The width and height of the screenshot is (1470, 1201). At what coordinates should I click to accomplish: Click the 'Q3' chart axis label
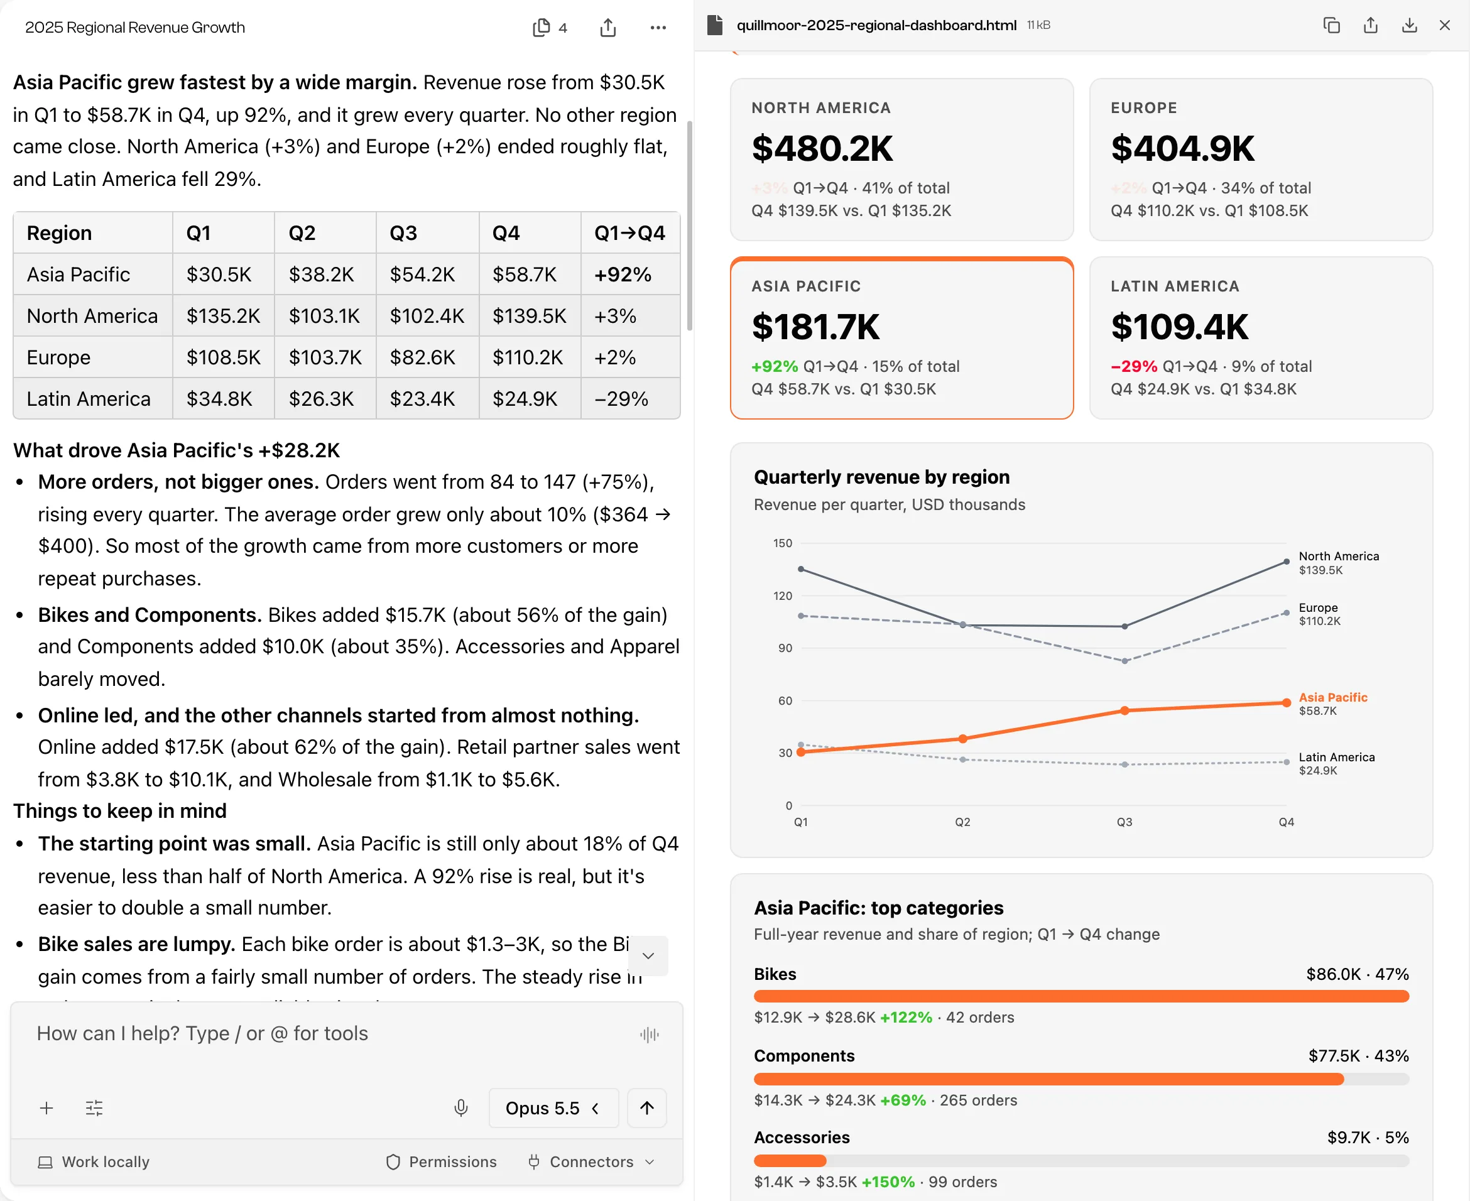1124,822
